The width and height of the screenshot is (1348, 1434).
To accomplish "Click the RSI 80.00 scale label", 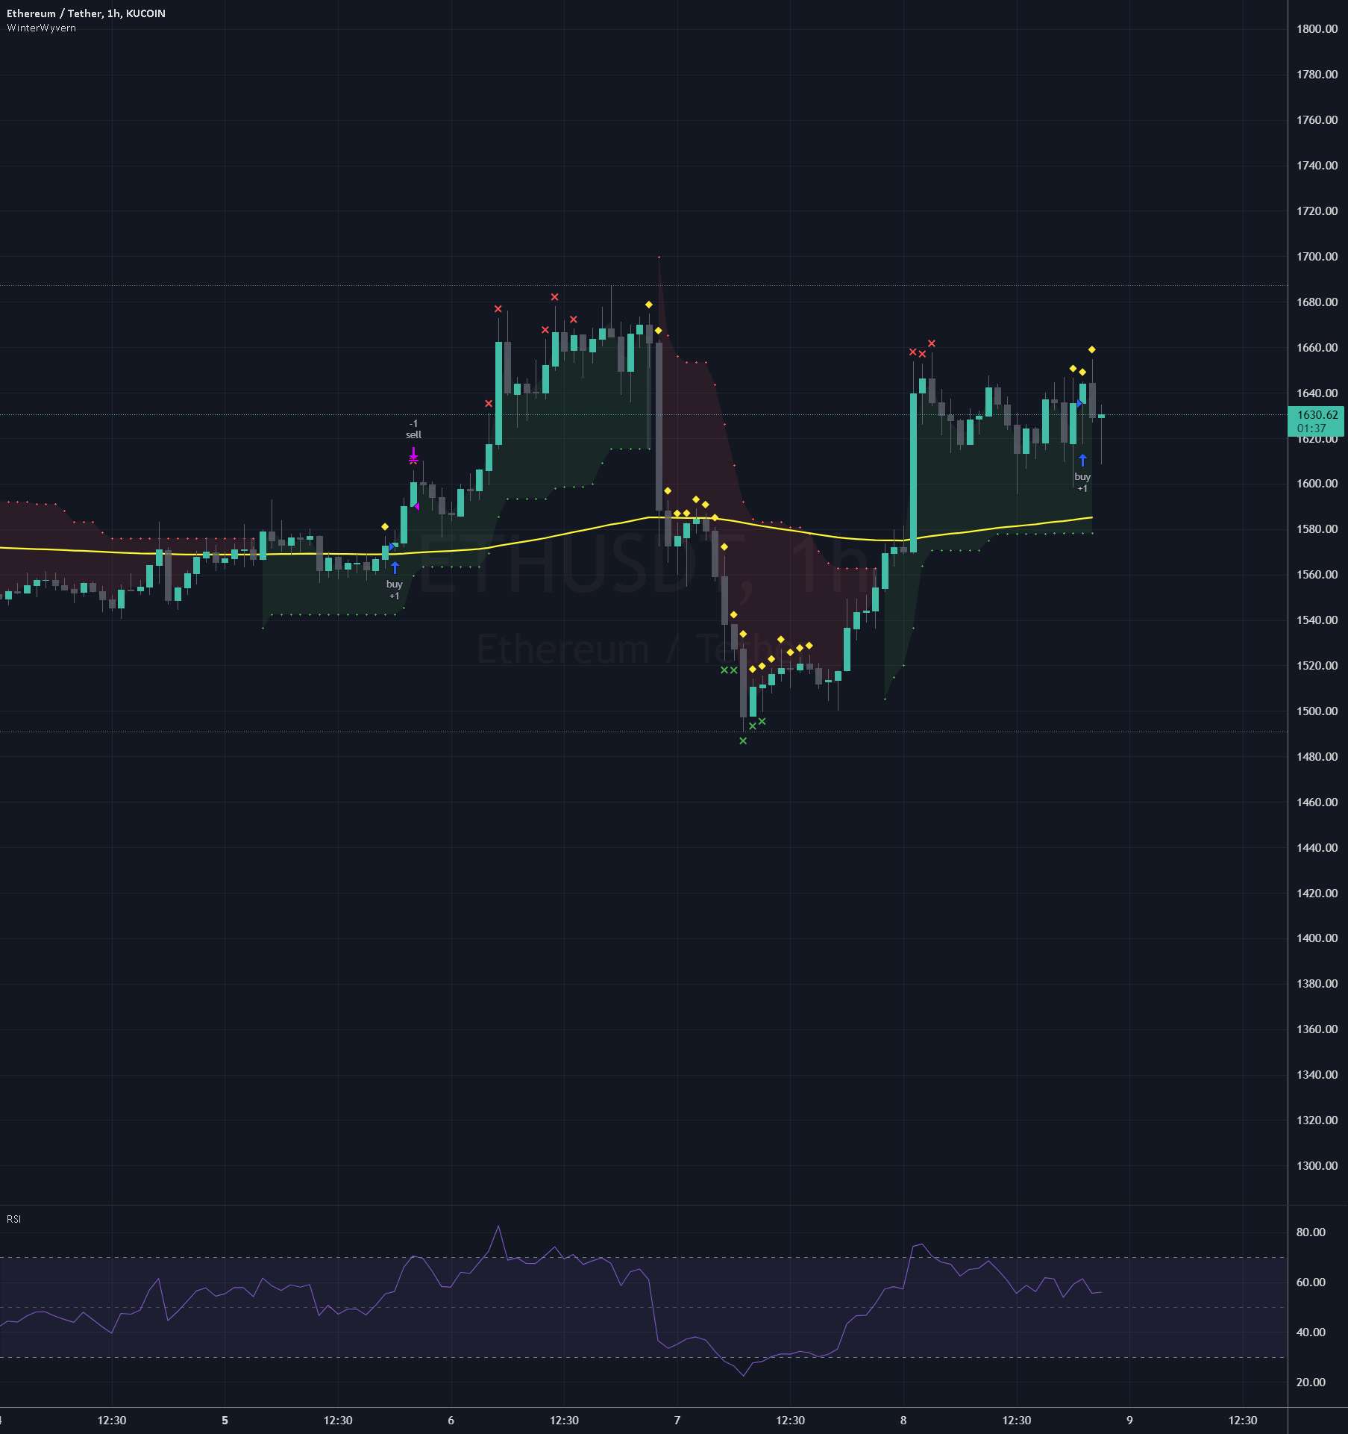I will [x=1311, y=1232].
